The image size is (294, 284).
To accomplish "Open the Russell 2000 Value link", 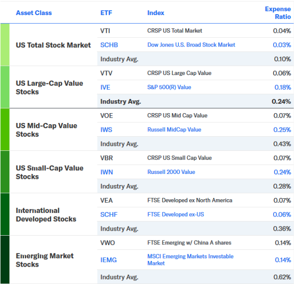I will (x=171, y=172).
